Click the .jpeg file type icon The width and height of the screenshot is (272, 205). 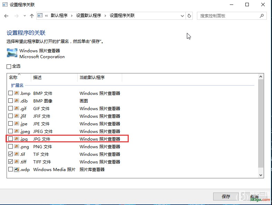coord(17,131)
